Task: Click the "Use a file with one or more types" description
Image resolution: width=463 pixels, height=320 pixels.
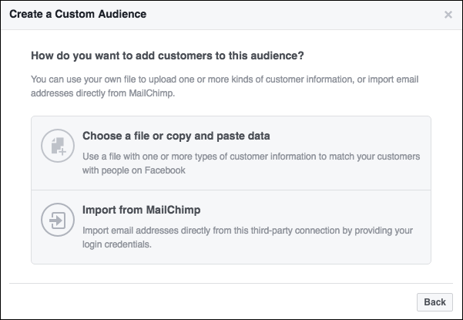Action: click(x=251, y=157)
